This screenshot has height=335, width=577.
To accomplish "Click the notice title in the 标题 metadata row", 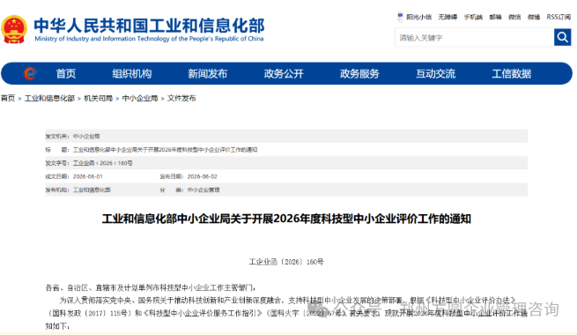I will [x=166, y=150].
